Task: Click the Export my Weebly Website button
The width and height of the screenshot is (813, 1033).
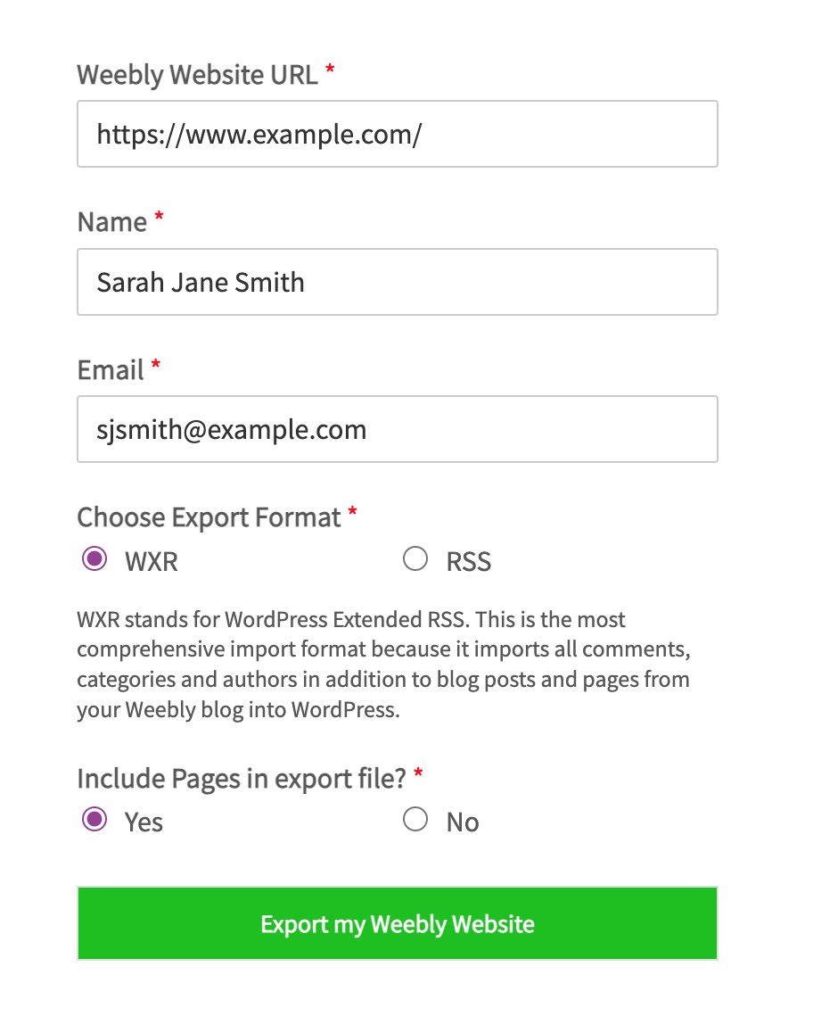Action: point(398,923)
